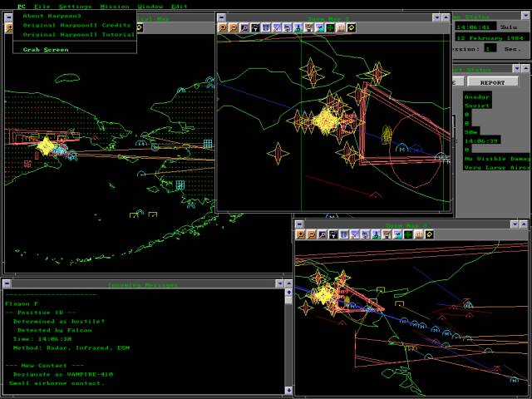Click purple magnifier icon in upper Zoom Map toolbar
This screenshot has height=399, width=532.
[x=244, y=27]
